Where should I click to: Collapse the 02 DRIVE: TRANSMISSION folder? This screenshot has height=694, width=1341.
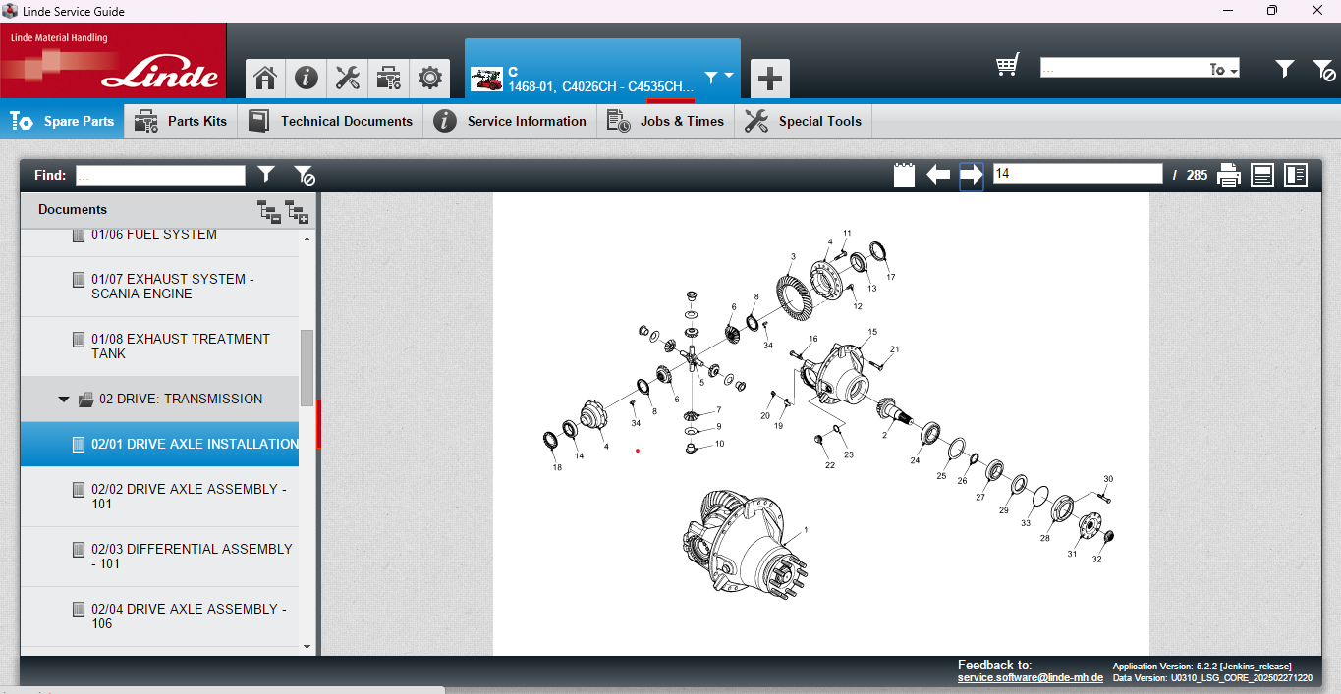click(x=64, y=400)
